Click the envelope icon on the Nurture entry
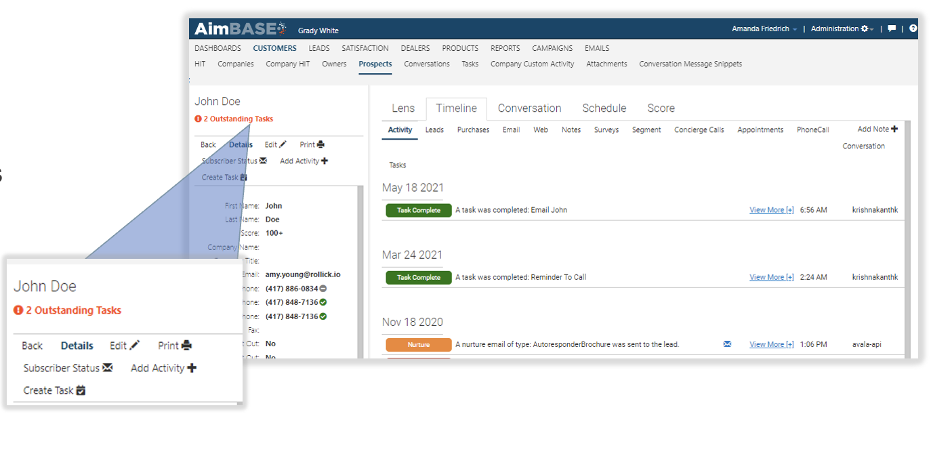The width and height of the screenshot is (931, 454). point(727,344)
